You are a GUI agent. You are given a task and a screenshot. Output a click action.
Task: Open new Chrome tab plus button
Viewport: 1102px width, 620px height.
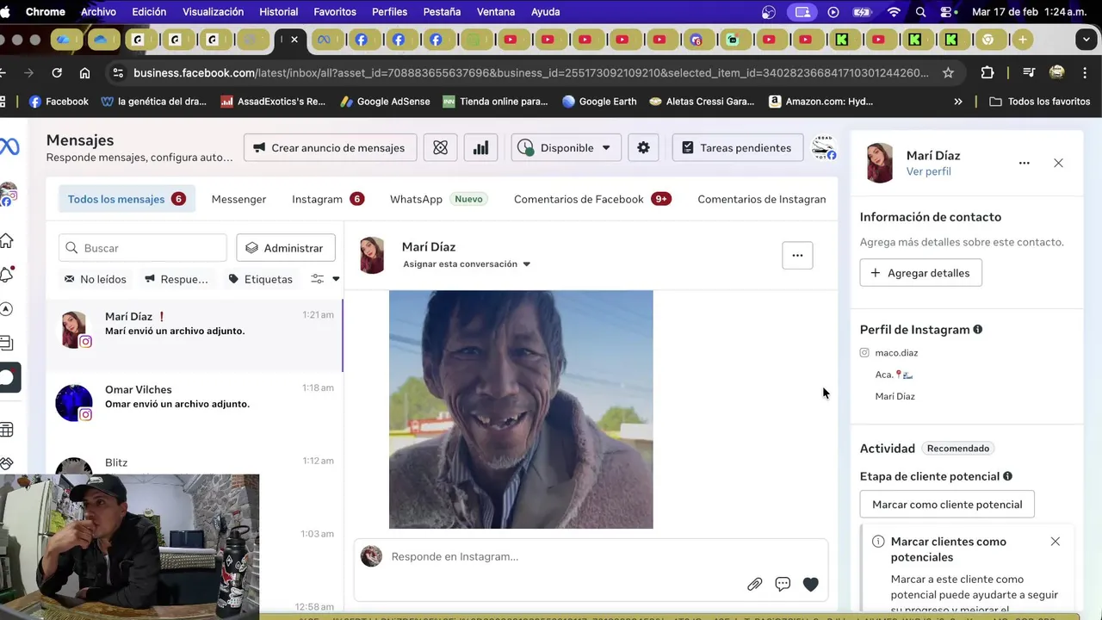pyautogui.click(x=1022, y=40)
